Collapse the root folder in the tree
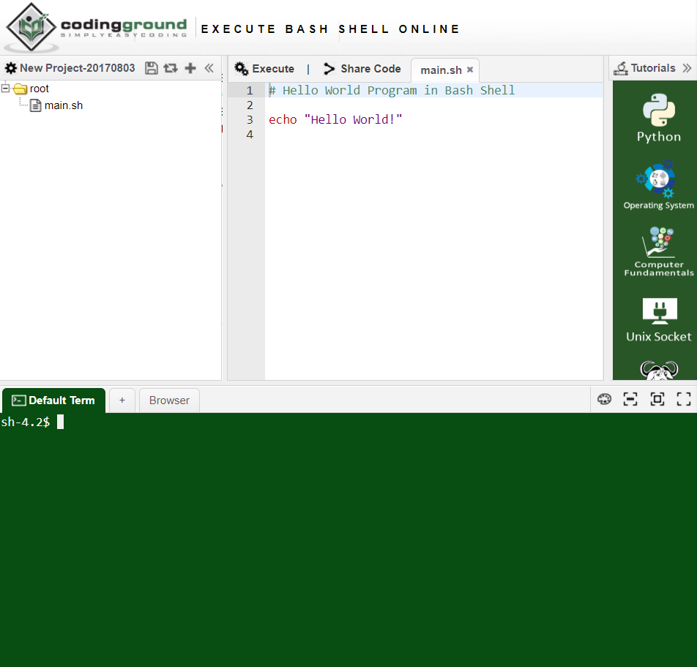 [x=5, y=88]
